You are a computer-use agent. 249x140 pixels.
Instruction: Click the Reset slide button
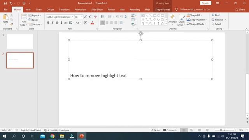33,20
